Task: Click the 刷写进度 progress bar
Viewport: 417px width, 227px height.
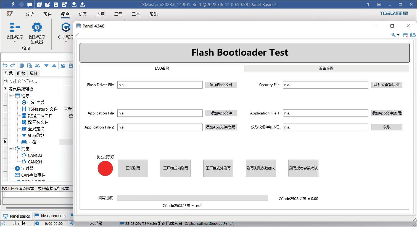Action: pos(192,198)
